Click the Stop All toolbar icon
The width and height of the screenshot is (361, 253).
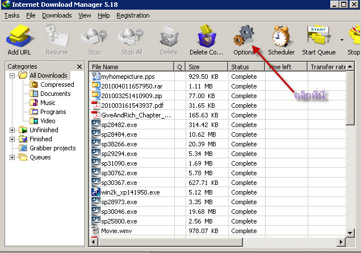(x=132, y=37)
